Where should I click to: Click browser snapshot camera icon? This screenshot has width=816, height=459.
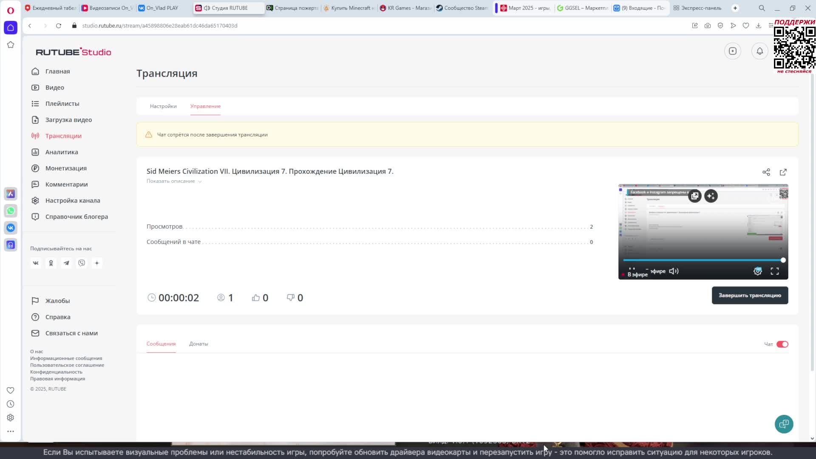point(708,25)
